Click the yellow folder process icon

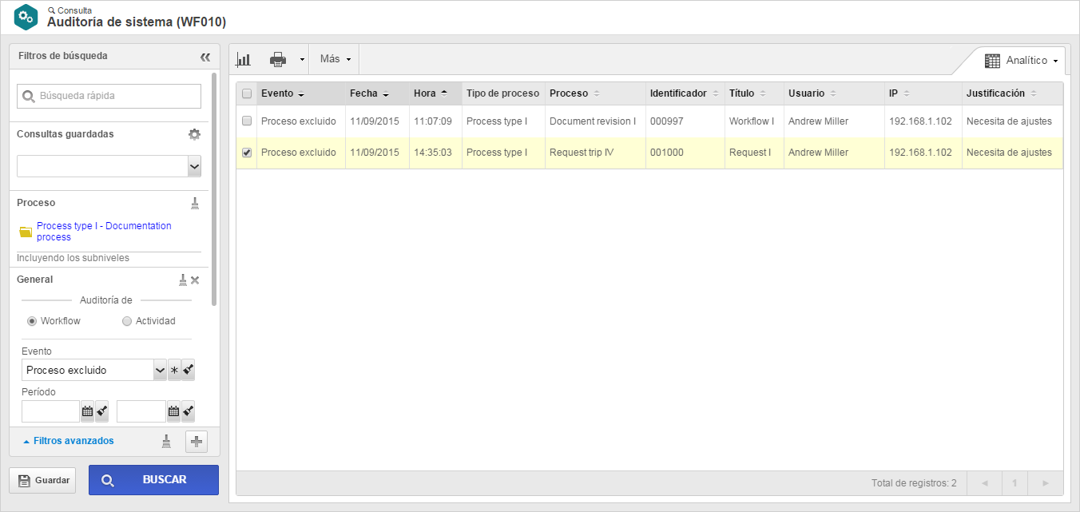click(26, 232)
